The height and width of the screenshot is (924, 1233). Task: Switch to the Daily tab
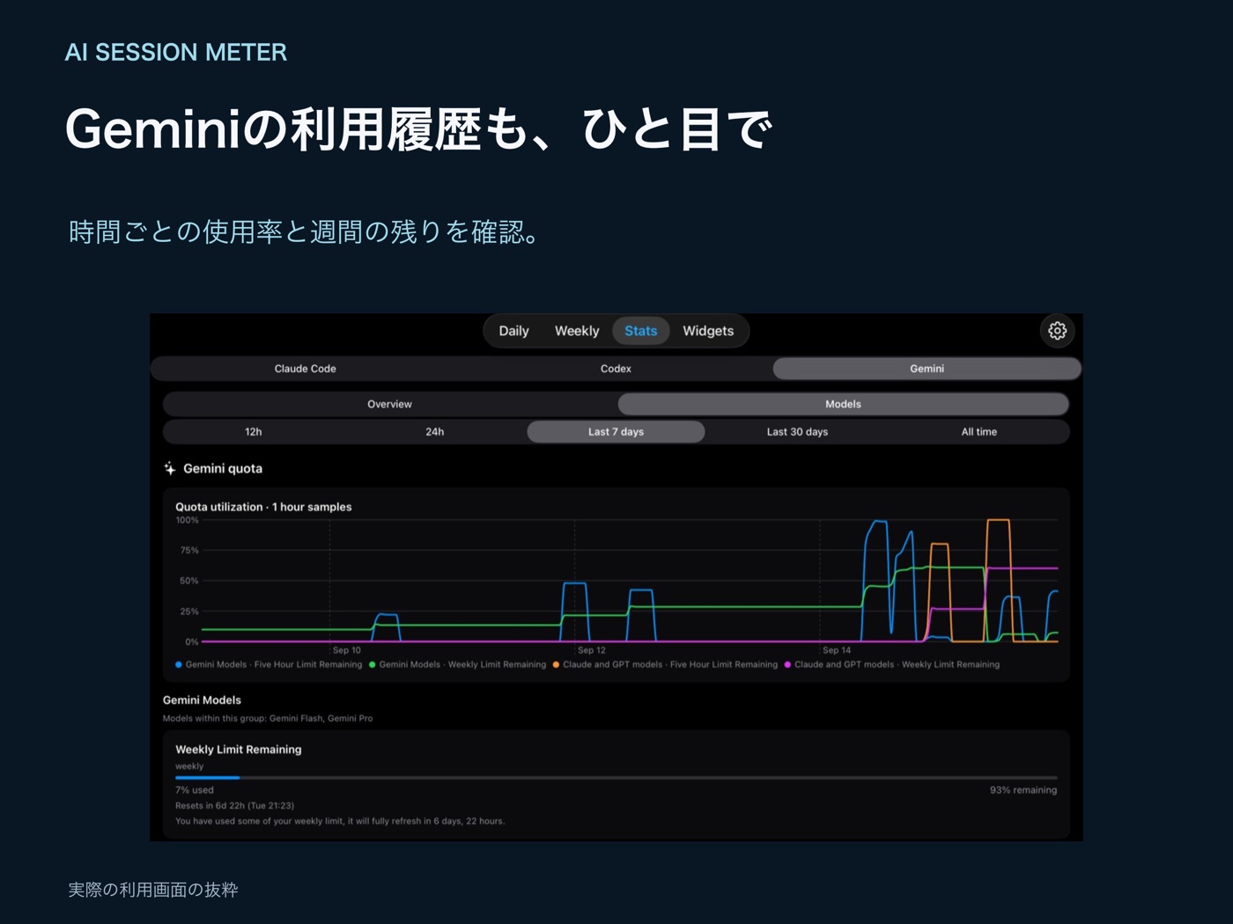pyautogui.click(x=513, y=331)
